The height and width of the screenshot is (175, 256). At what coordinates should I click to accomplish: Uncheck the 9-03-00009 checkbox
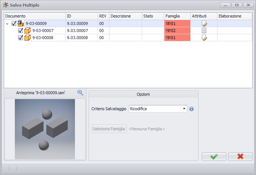pos(14,23)
